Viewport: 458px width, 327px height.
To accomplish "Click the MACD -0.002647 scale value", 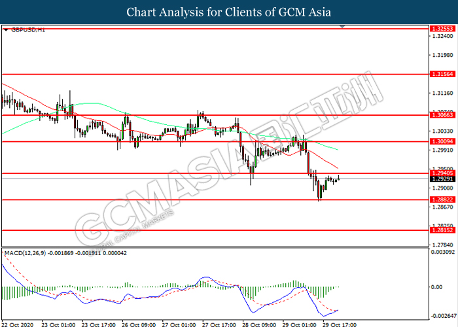I will (443, 316).
